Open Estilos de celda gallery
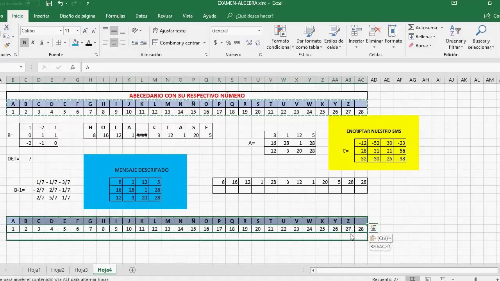The height and width of the screenshot is (281, 500). 334,38
